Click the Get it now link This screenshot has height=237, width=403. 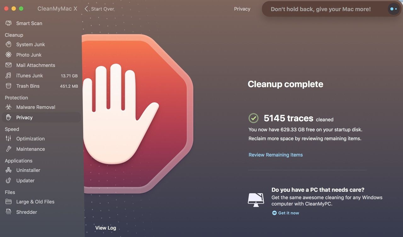(288, 213)
